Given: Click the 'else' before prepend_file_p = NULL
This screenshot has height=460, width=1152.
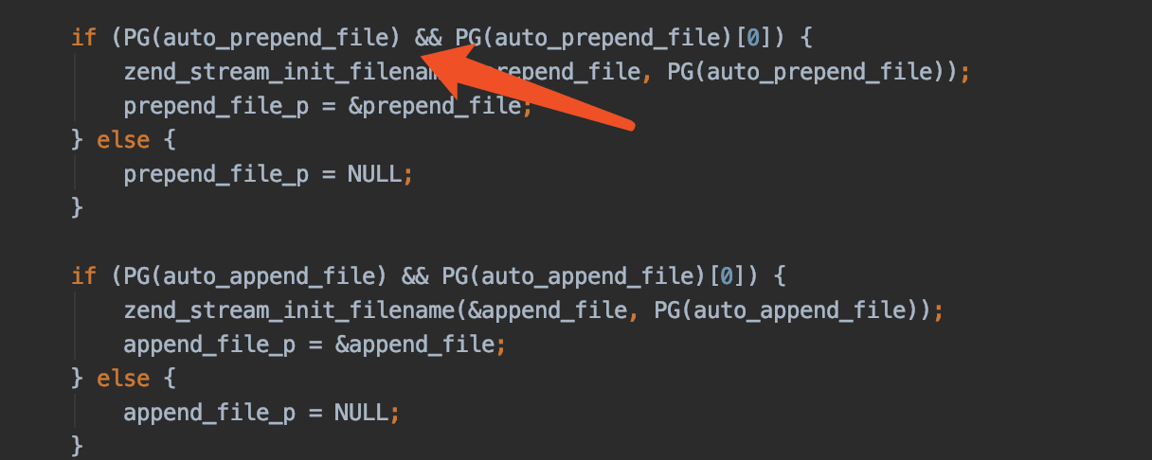Looking at the screenshot, I should pos(123,140).
